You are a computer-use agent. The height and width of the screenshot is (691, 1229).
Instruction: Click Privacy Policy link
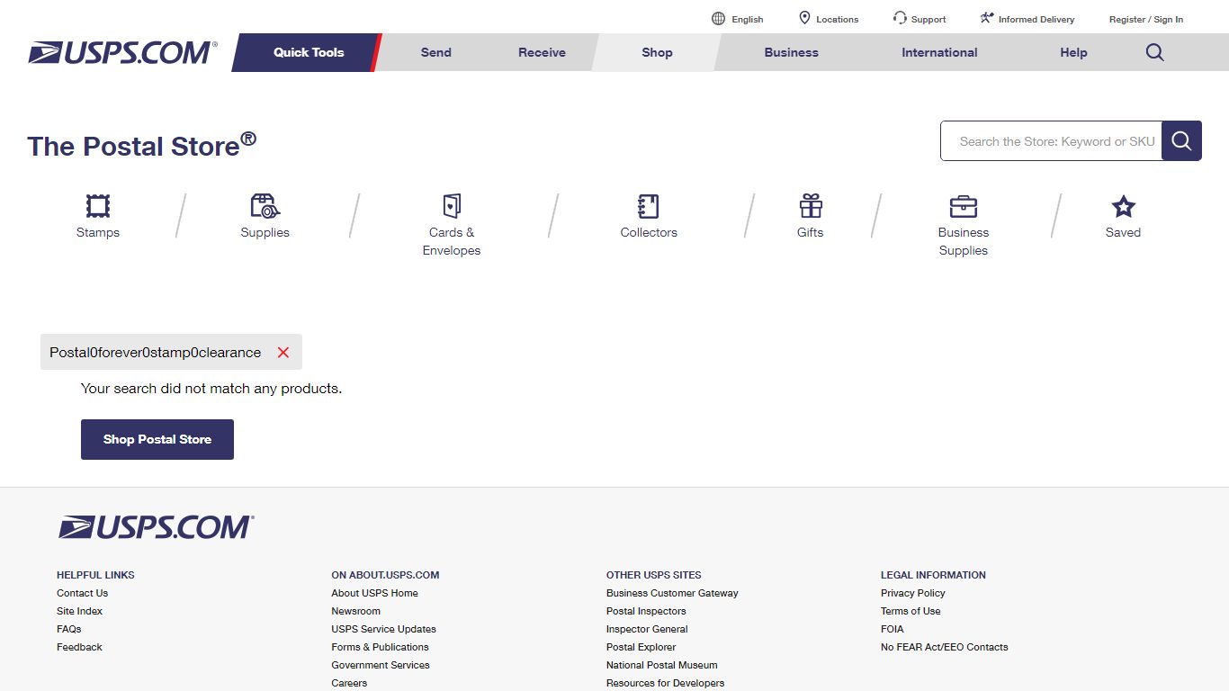(x=913, y=593)
